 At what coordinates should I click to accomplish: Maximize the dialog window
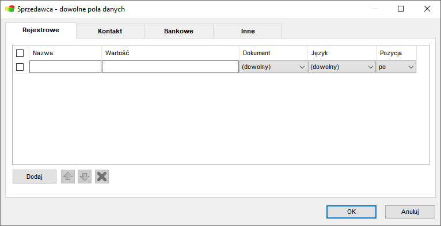[x=401, y=9]
